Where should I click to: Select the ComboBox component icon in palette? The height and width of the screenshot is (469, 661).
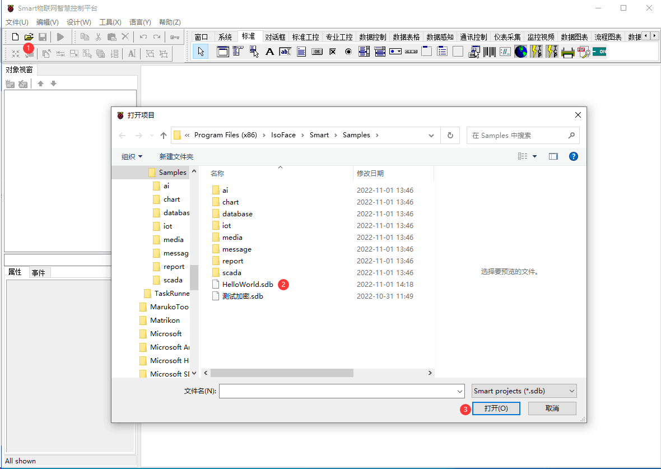[x=395, y=52]
